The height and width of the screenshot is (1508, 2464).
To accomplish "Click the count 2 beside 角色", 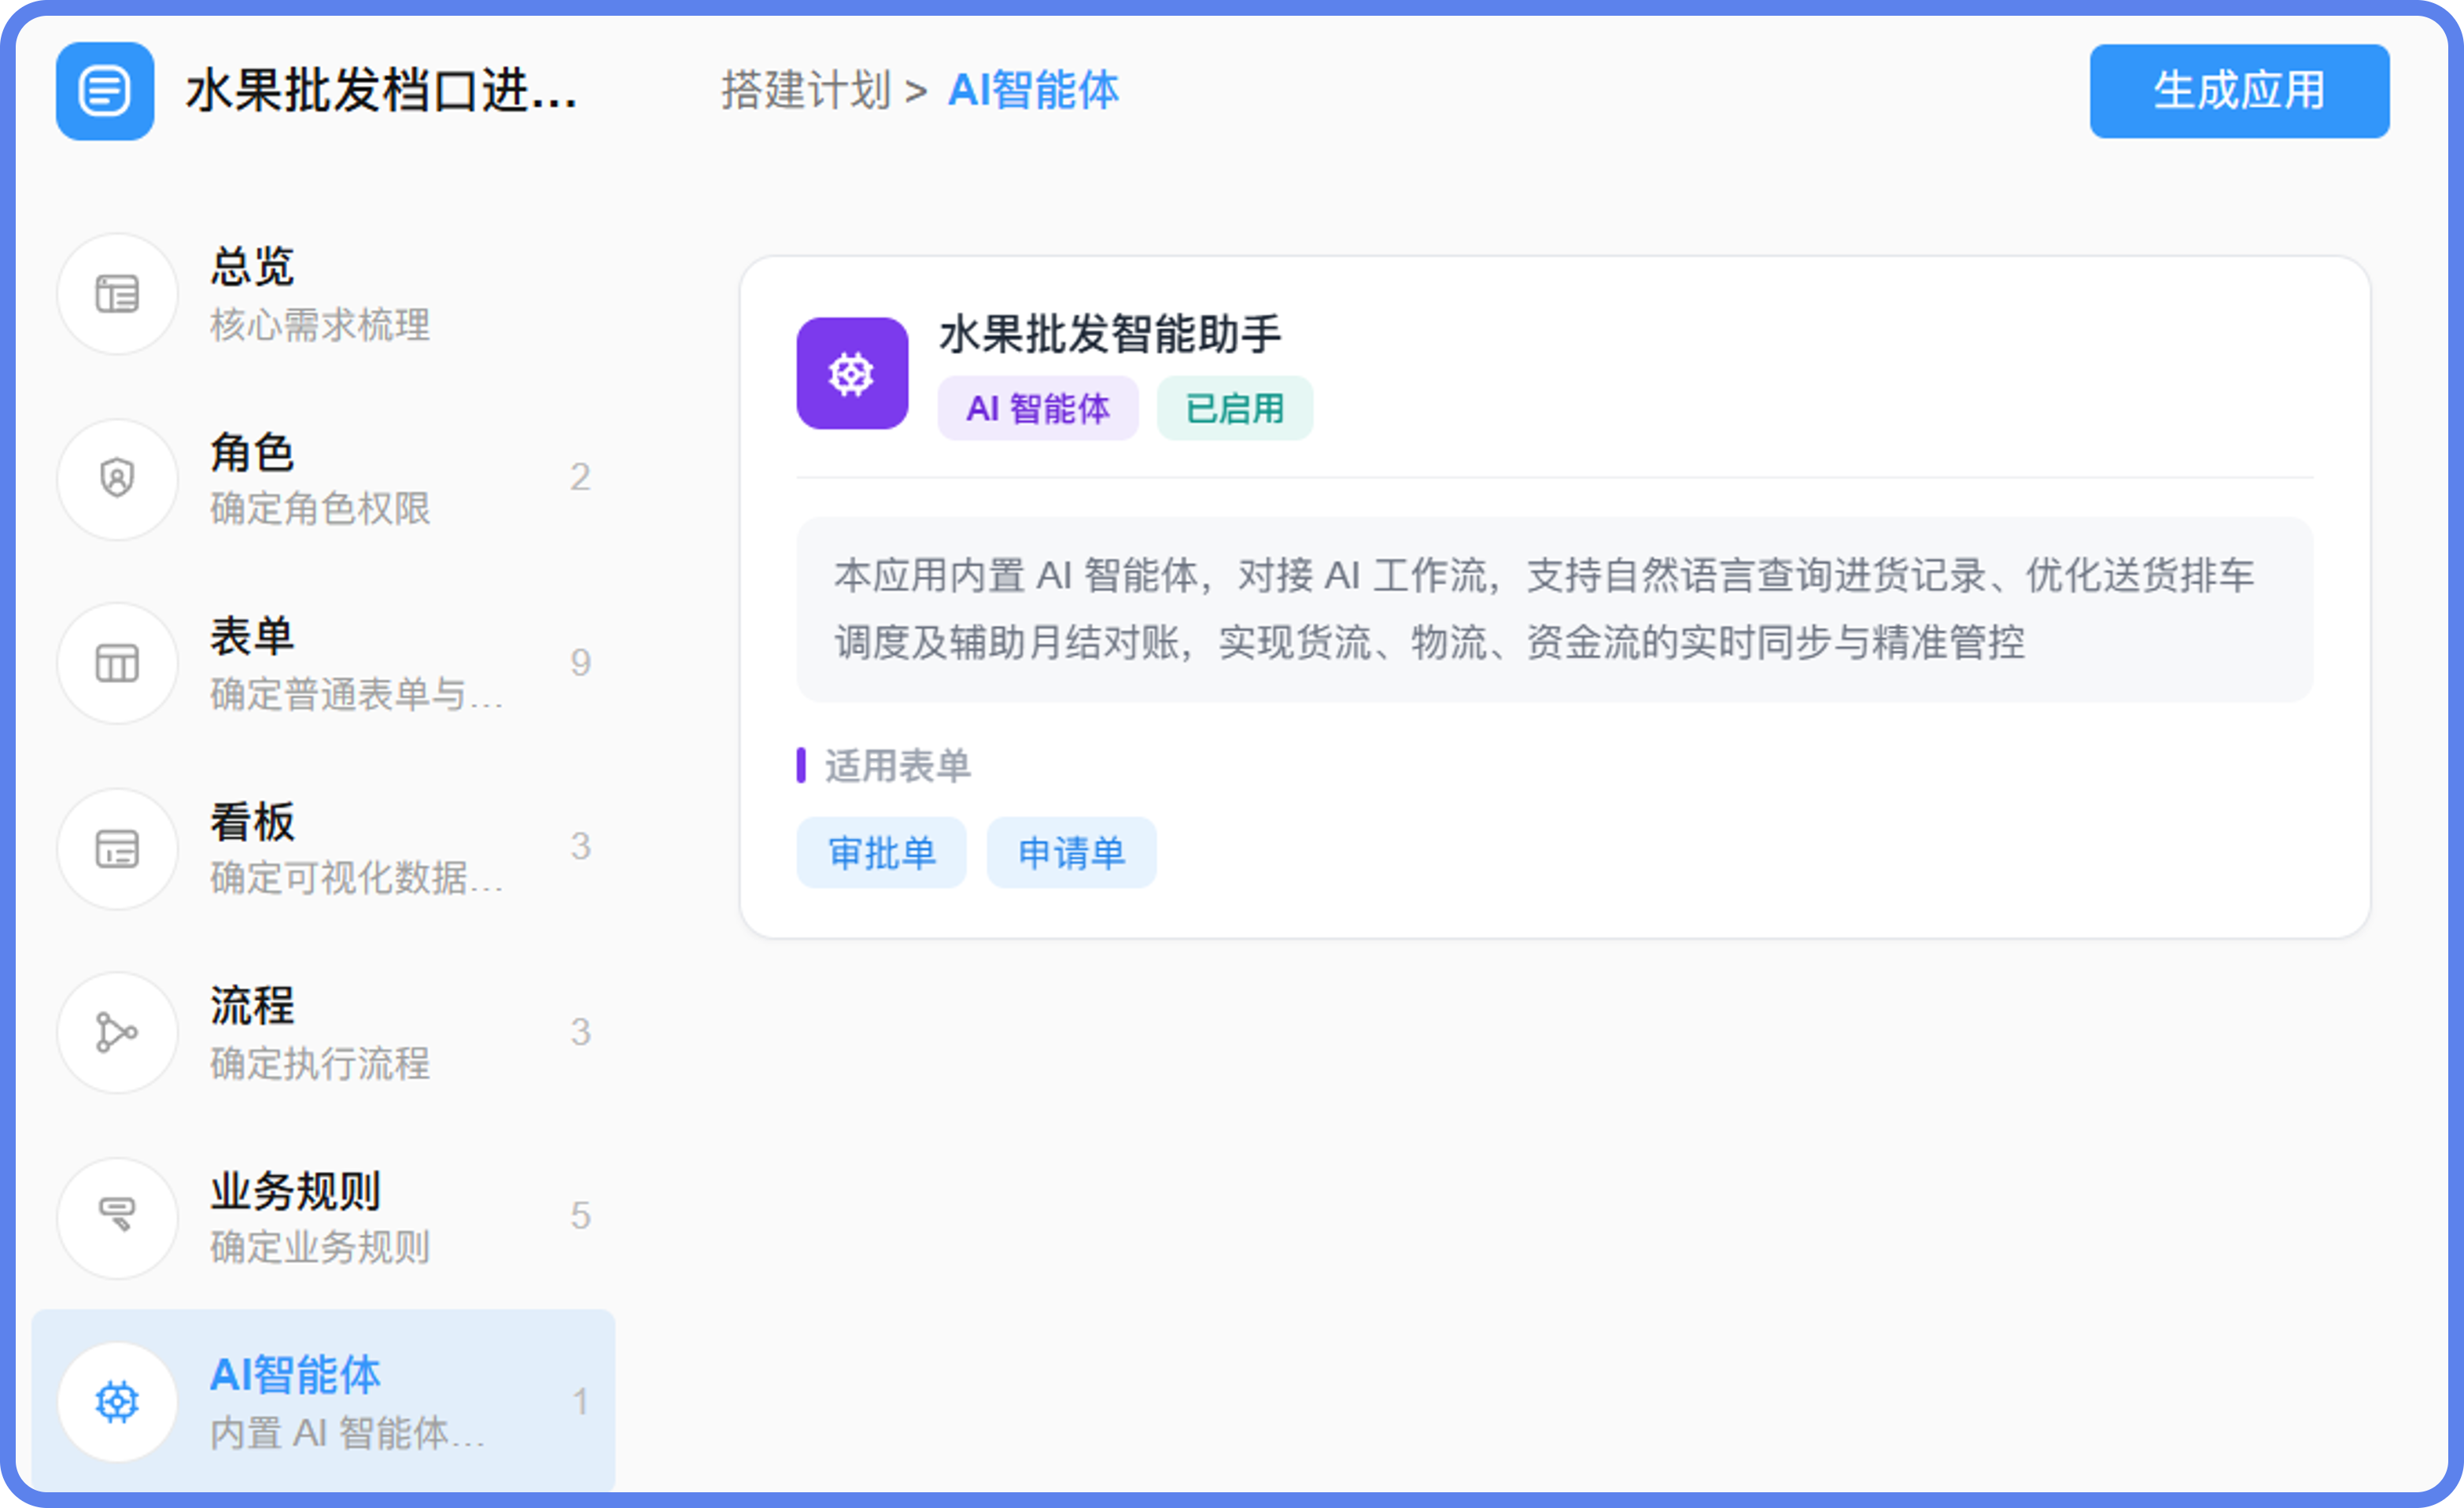I will (x=581, y=477).
